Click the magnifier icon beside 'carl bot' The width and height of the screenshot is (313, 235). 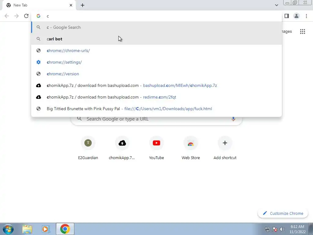click(x=39, y=39)
